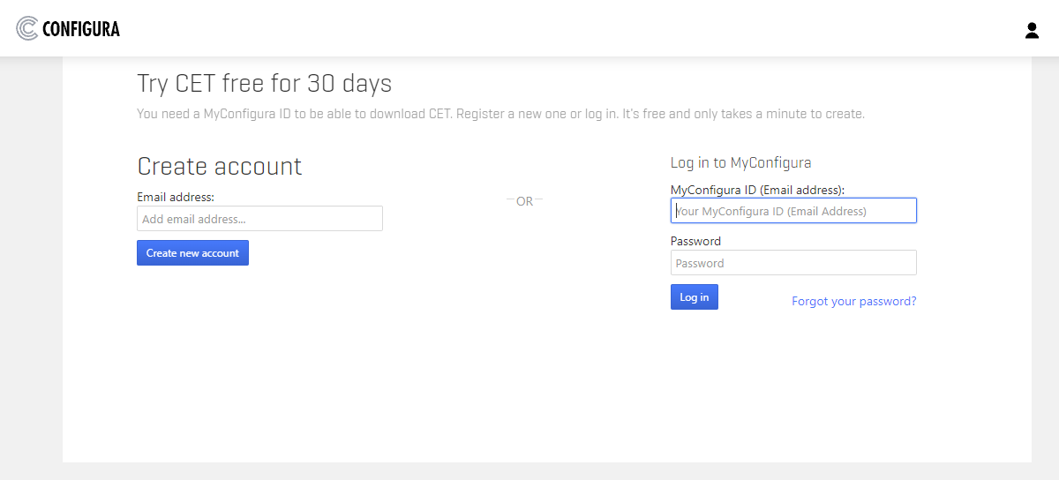Image resolution: width=1059 pixels, height=480 pixels.
Task: Focus the Add email address field
Action: click(x=259, y=219)
